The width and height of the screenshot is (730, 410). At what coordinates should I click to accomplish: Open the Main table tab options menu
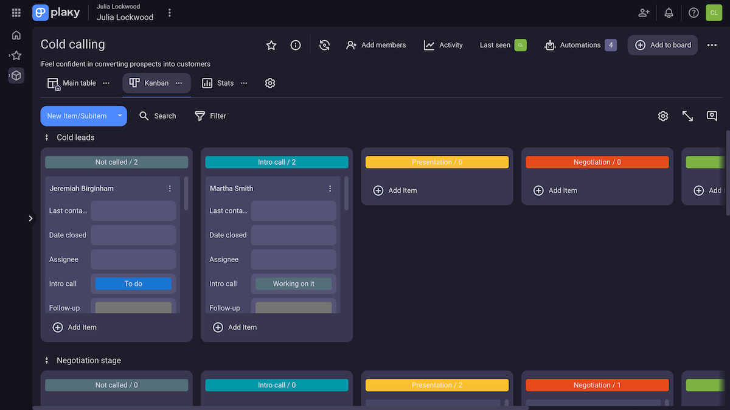coord(106,83)
